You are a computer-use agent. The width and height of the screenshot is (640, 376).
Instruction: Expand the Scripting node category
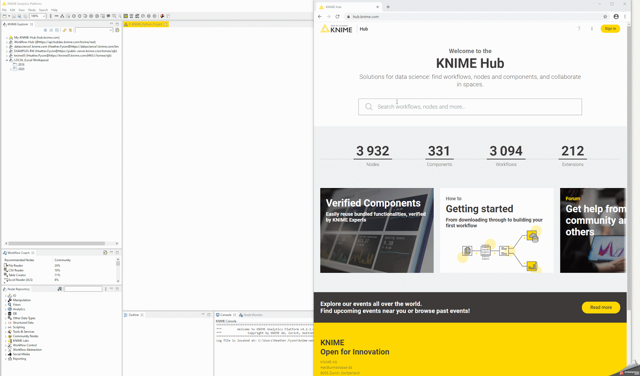point(6,327)
